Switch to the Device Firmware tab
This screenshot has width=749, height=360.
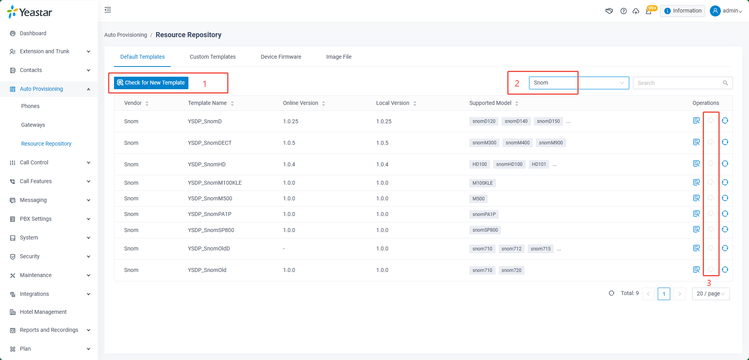click(x=281, y=57)
